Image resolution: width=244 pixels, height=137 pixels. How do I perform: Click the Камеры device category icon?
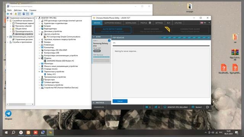point(42,42)
